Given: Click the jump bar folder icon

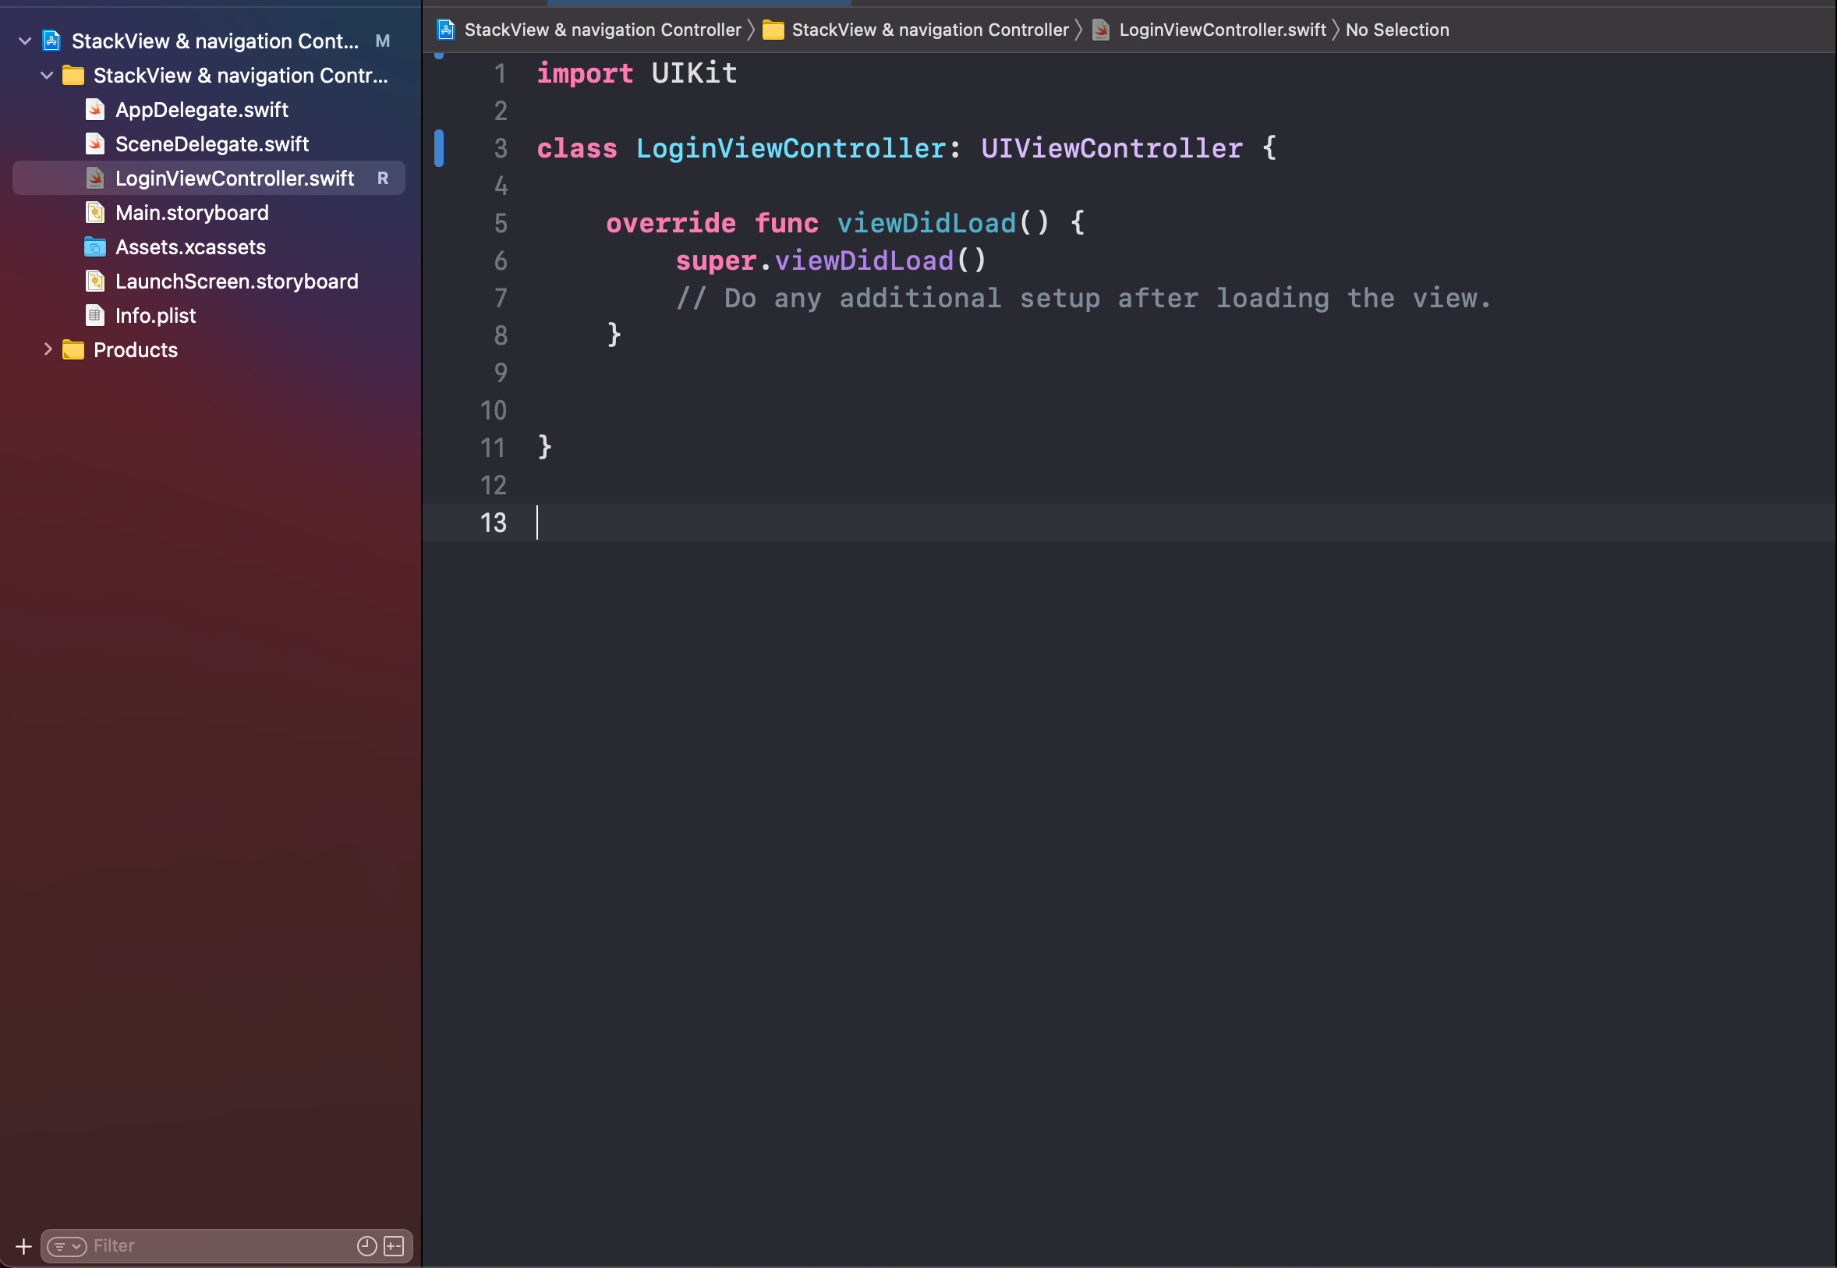Looking at the screenshot, I should (x=773, y=30).
